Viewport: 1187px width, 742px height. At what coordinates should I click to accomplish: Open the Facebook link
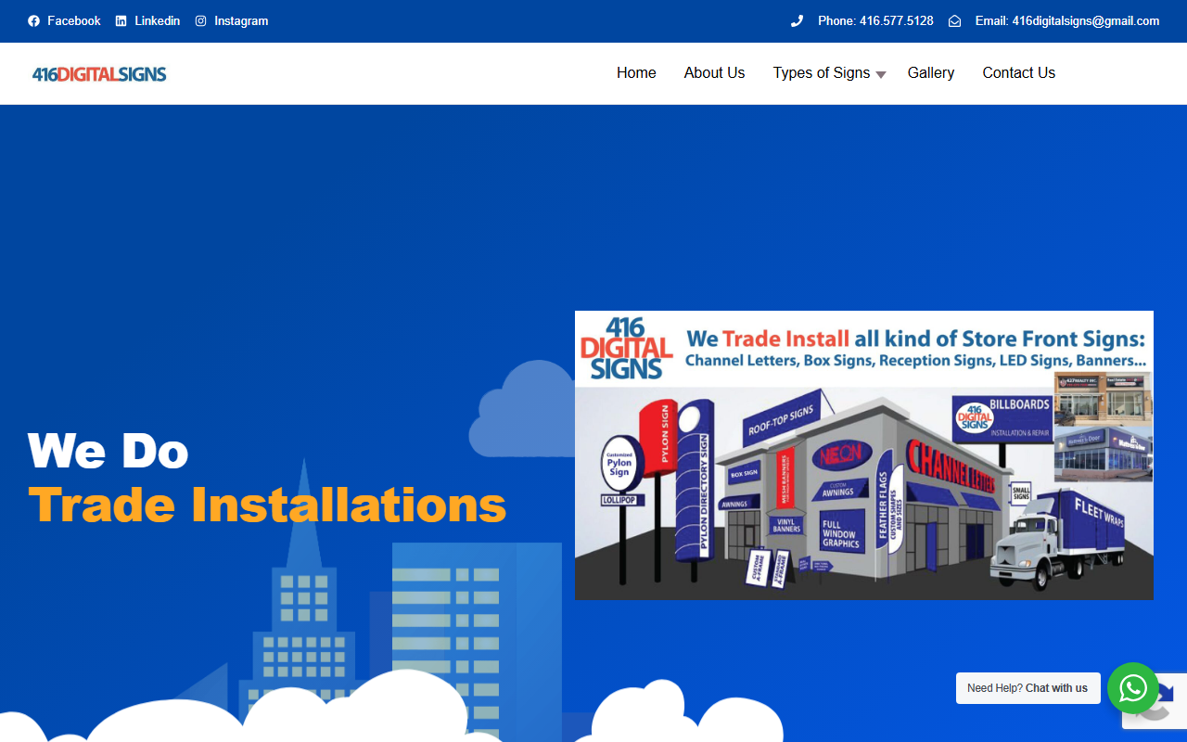click(x=74, y=21)
